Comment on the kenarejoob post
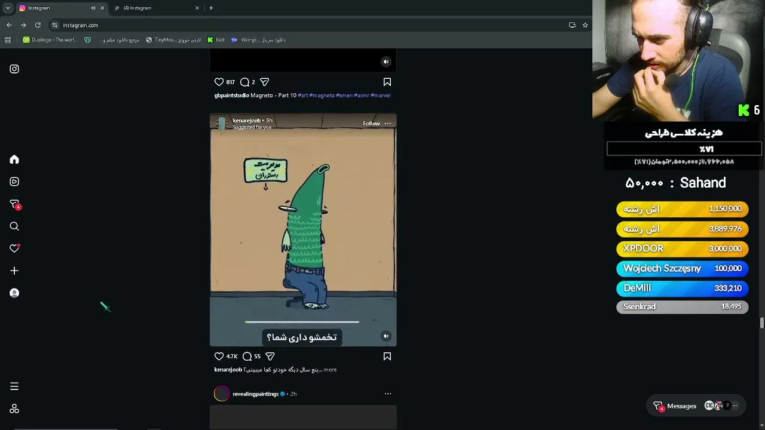This screenshot has width=765, height=430. 247,357
